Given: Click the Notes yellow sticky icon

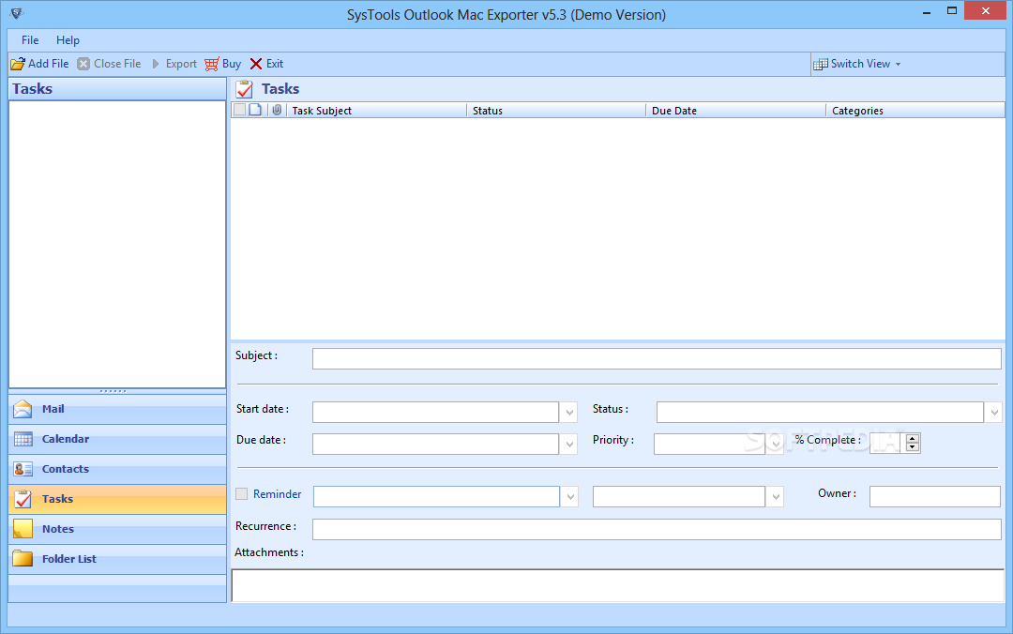Looking at the screenshot, I should (x=23, y=529).
